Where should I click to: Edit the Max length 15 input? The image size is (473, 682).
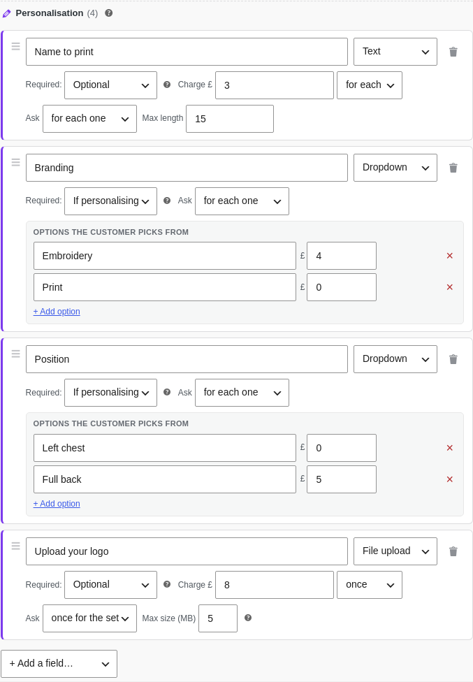click(x=230, y=119)
